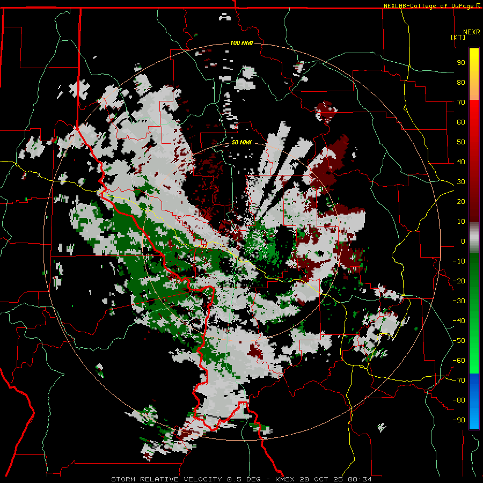483x483 pixels.
Task: Click the 80 value on the velocity scale
Action: click(461, 82)
